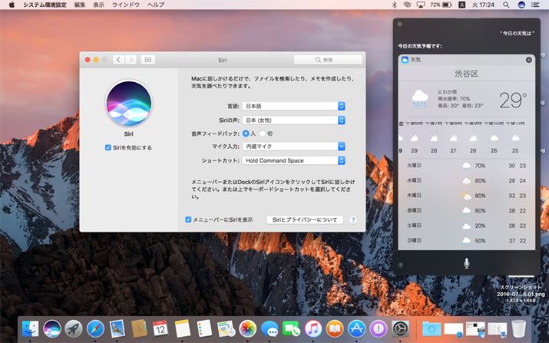Open FaceTime green icon in Dock
Image resolution: width=549 pixels, height=343 pixels.
[x=291, y=328]
